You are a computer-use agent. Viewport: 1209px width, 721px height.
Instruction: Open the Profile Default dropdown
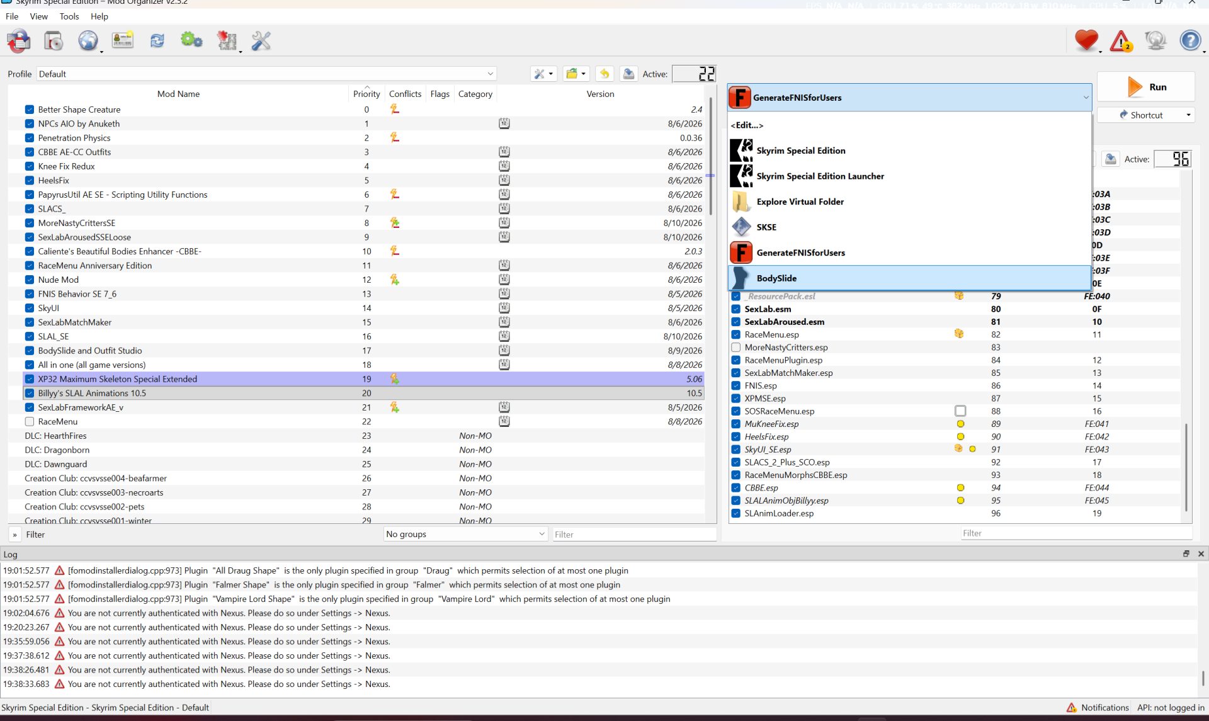click(x=266, y=74)
